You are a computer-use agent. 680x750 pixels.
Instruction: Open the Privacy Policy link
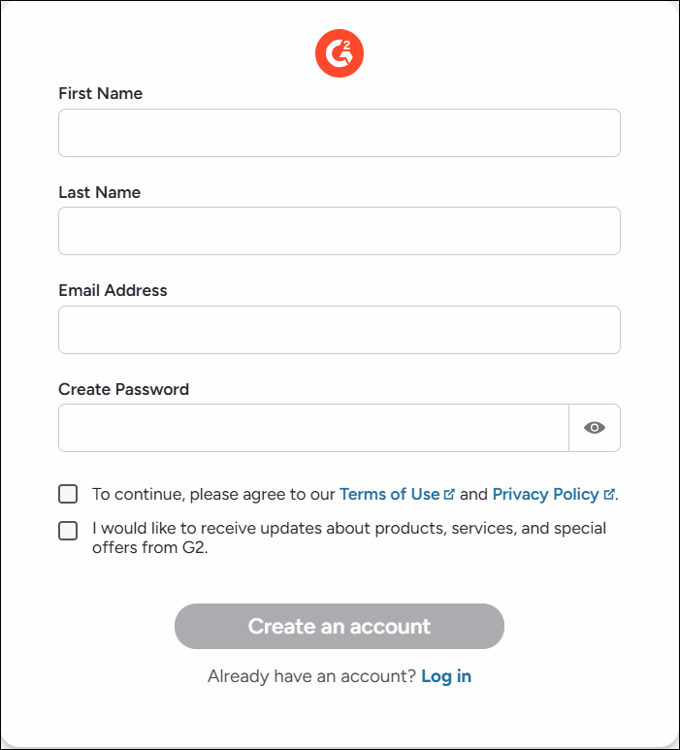545,494
